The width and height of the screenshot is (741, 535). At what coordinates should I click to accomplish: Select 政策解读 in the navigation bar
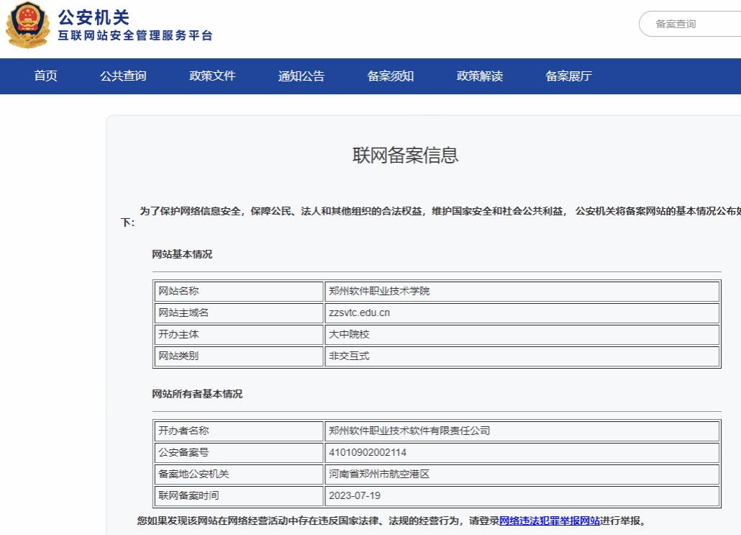(480, 76)
